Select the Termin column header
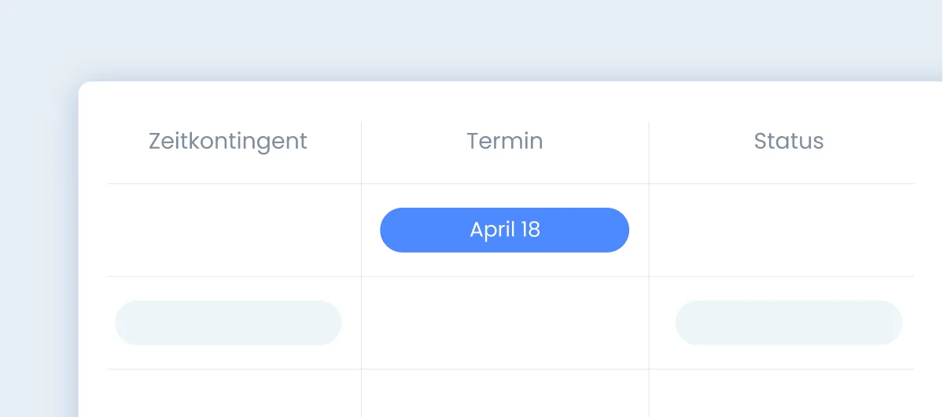This screenshot has width=943, height=417. click(504, 141)
